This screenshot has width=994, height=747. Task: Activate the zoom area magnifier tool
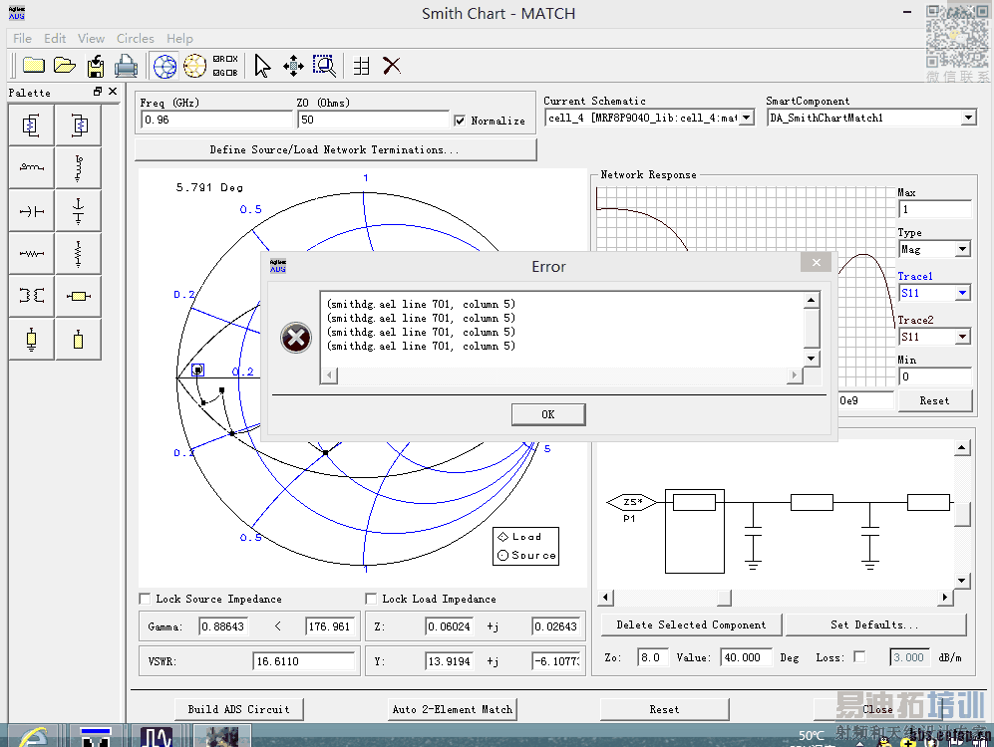(x=324, y=66)
